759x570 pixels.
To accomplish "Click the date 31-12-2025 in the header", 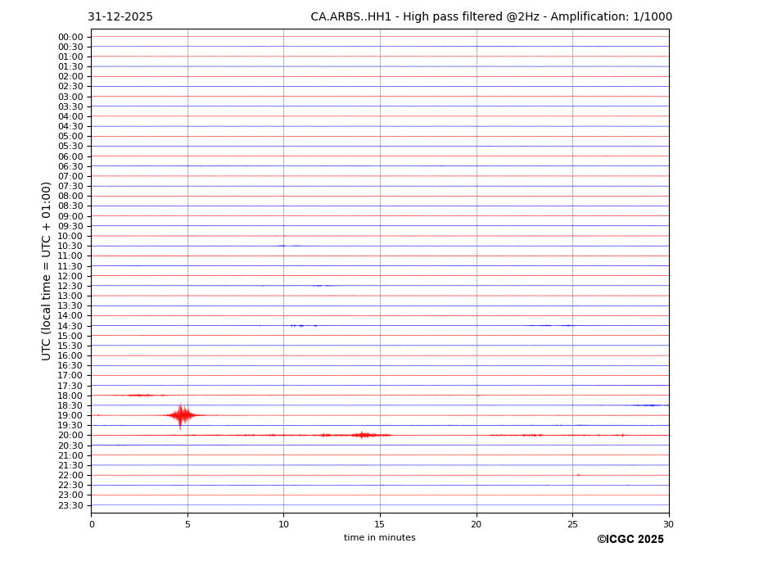I will (120, 17).
